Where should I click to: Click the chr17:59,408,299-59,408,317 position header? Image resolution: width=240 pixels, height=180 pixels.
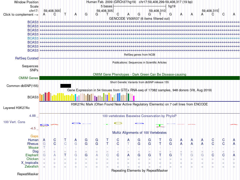(166, 2)
